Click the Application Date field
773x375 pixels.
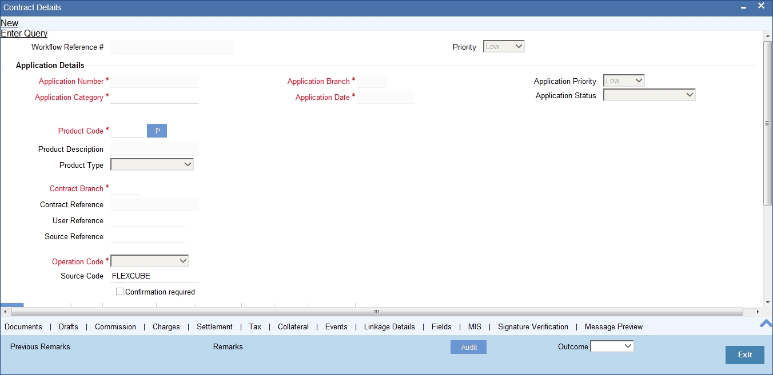click(x=385, y=97)
